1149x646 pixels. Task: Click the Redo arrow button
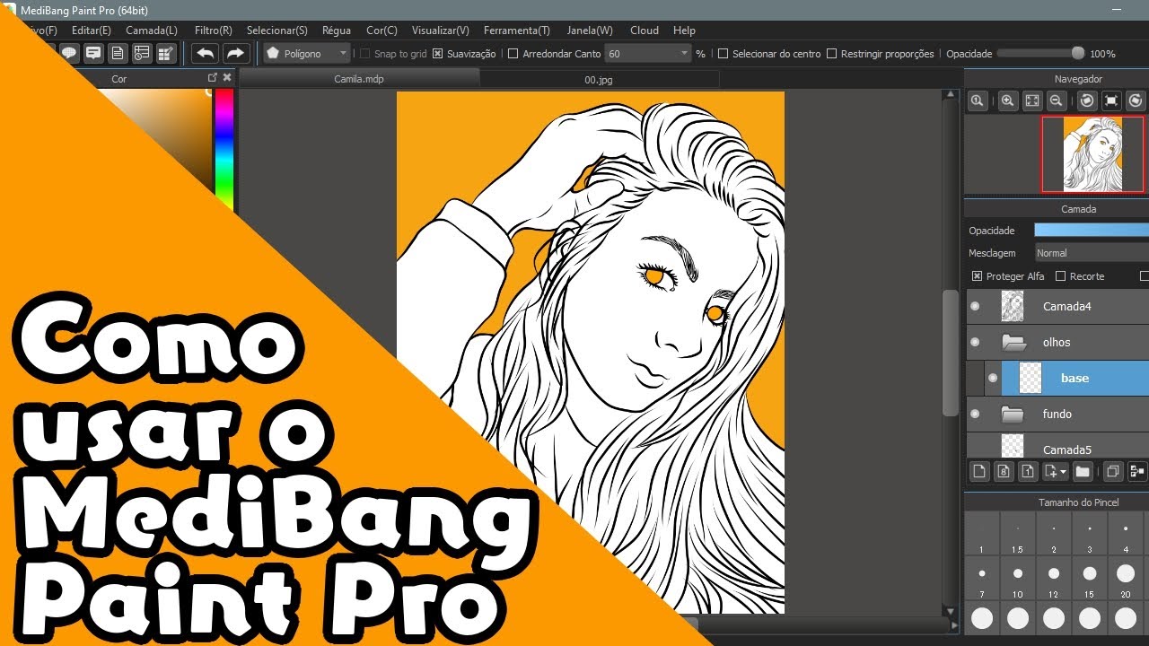235,53
